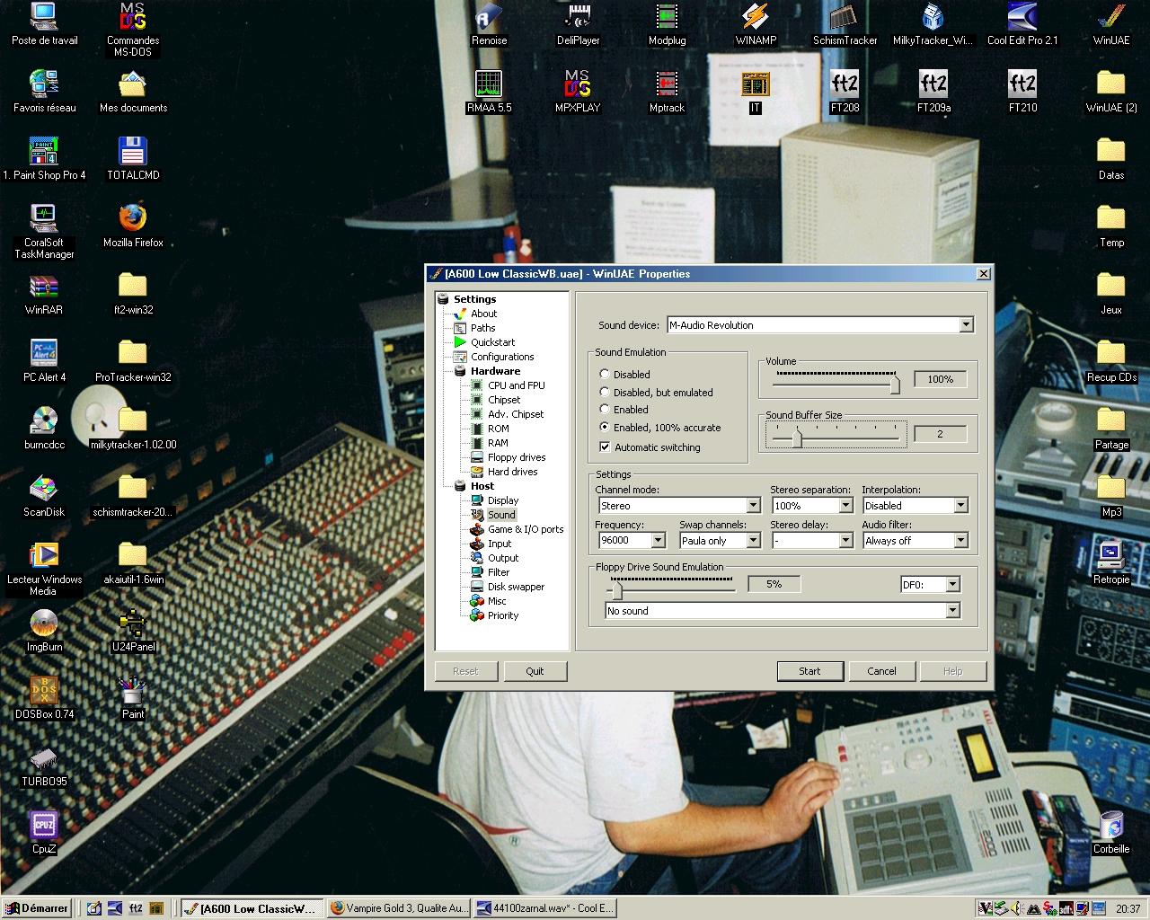
Task: Open the Mptrack desktop icon
Action: pos(667,91)
